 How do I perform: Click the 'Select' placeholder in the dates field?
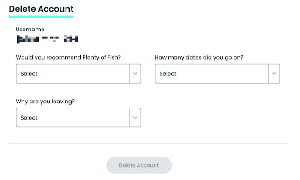point(168,74)
